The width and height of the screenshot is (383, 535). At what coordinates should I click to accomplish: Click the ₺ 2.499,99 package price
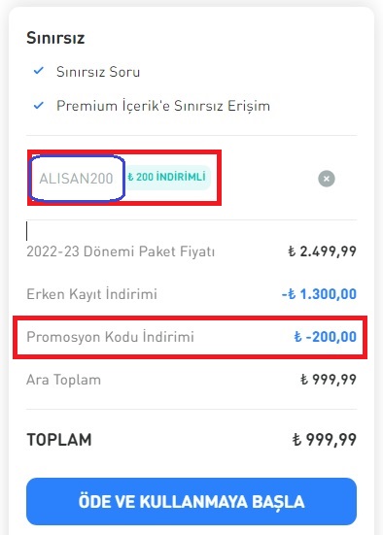[322, 251]
